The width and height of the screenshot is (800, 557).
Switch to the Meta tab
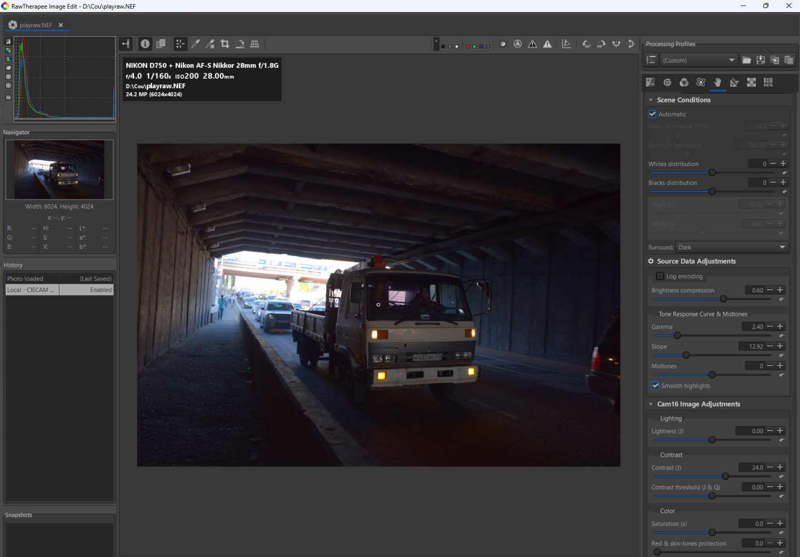(768, 82)
